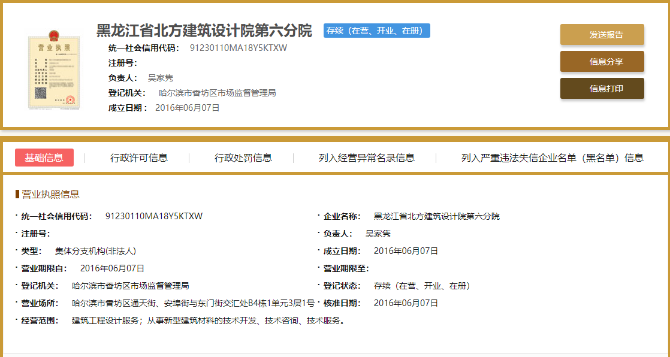The height and width of the screenshot is (357, 670).
Task: Click header credit code 91230110MA18Y5KTXW
Action: pyautogui.click(x=239, y=48)
